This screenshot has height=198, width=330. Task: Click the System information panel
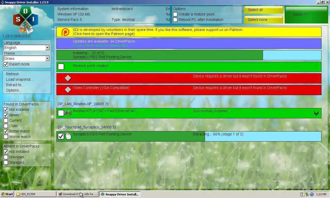[x=112, y=15]
